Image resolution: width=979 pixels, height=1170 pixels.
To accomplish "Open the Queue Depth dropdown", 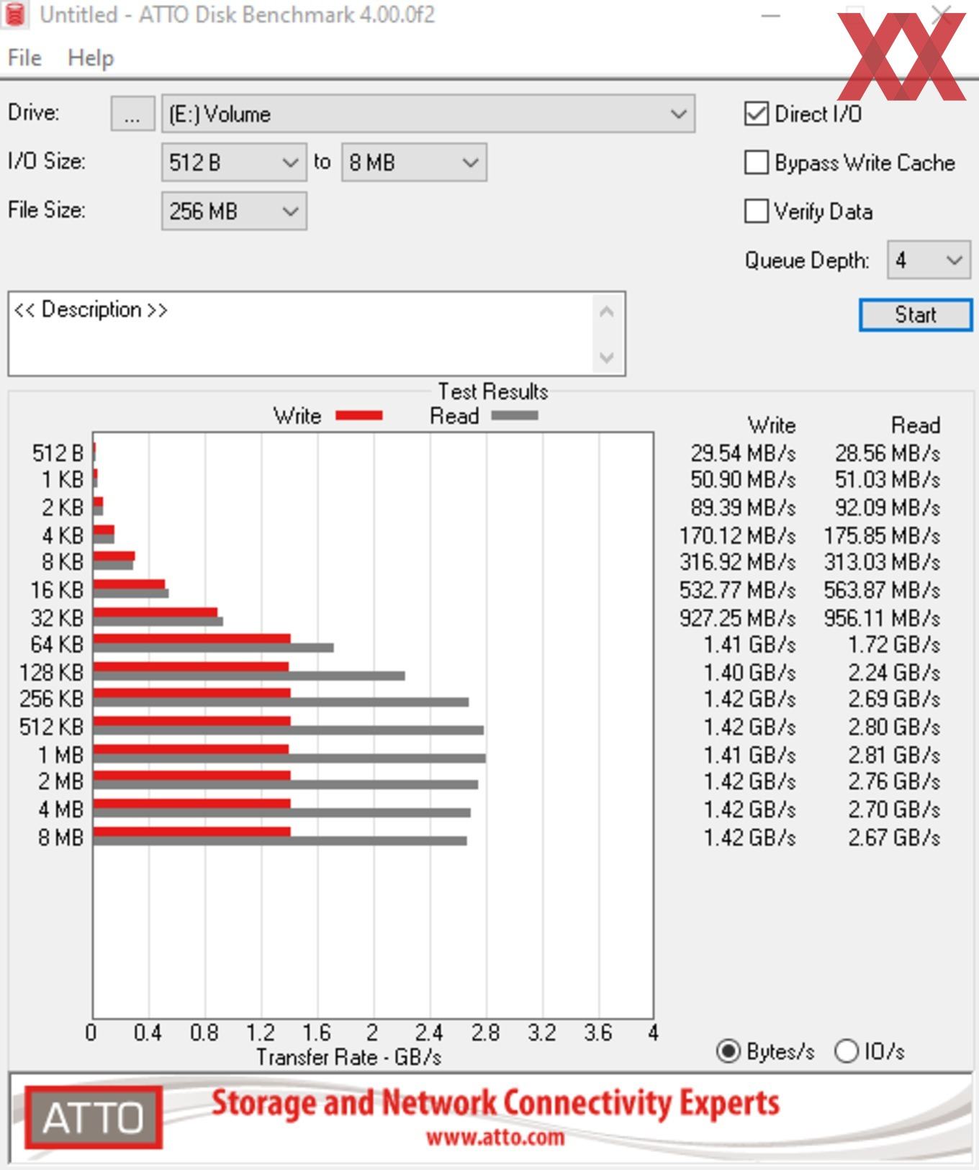I will coord(929,260).
